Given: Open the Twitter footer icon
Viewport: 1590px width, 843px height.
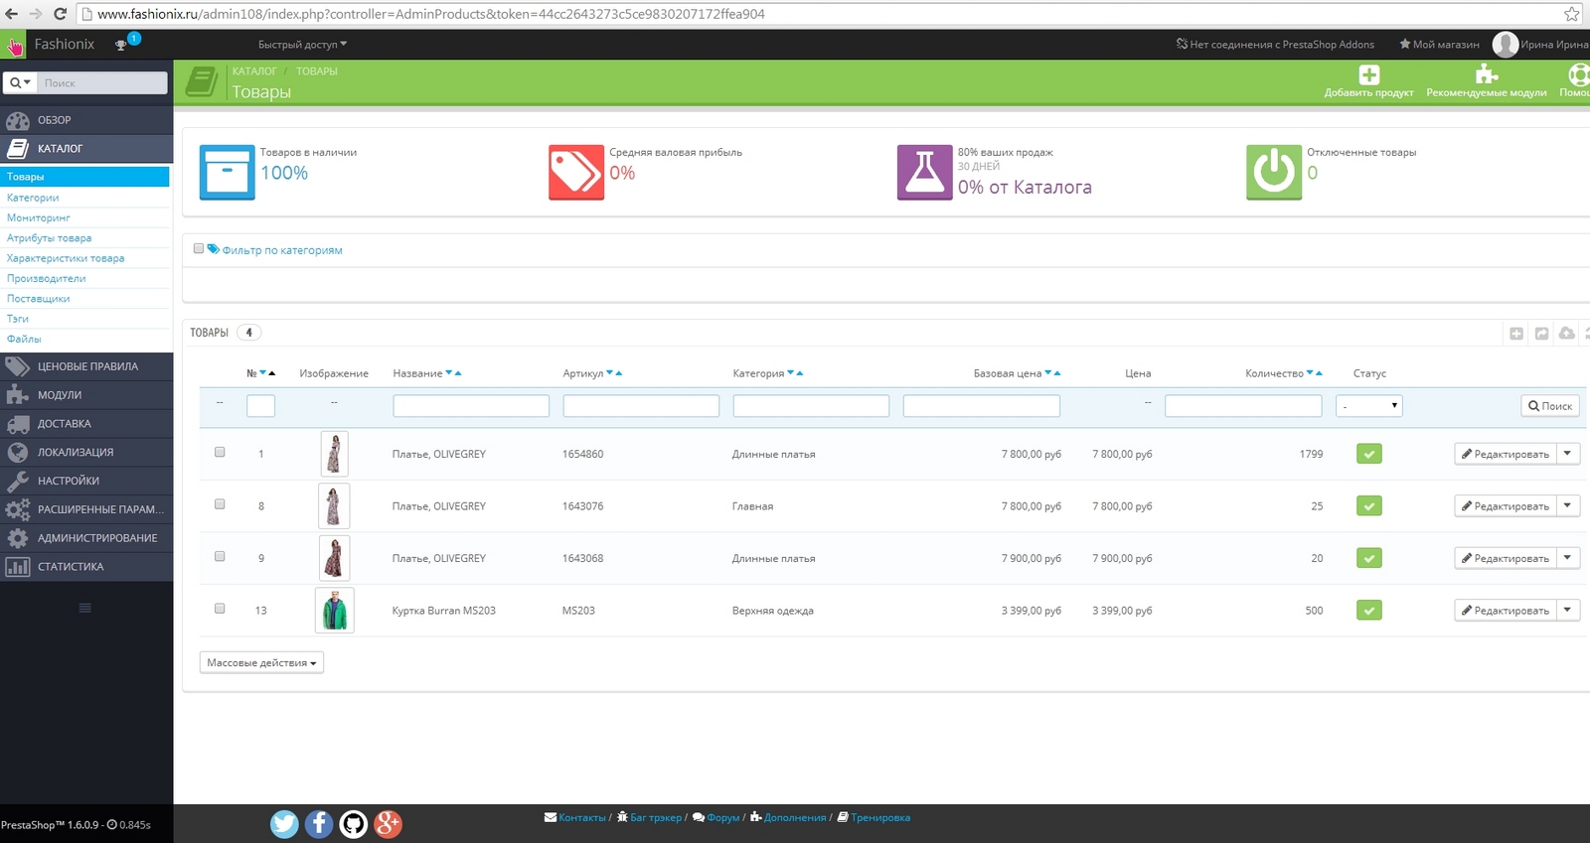Looking at the screenshot, I should tap(284, 824).
